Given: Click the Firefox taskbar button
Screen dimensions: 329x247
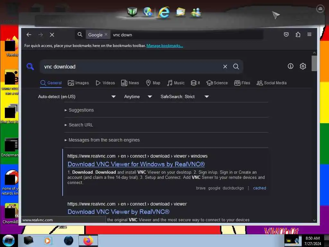Looking at the screenshot, I should tap(88, 241).
